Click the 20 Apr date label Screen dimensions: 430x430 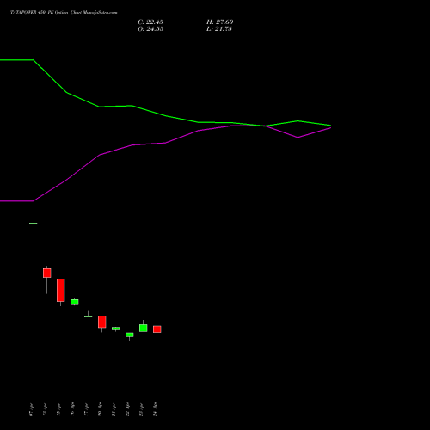(100, 409)
